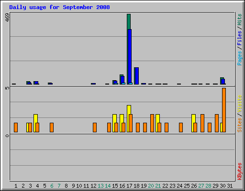245x191 pixels.
Task: Click day label '17' on the x-axis
Action: [x=129, y=186]
